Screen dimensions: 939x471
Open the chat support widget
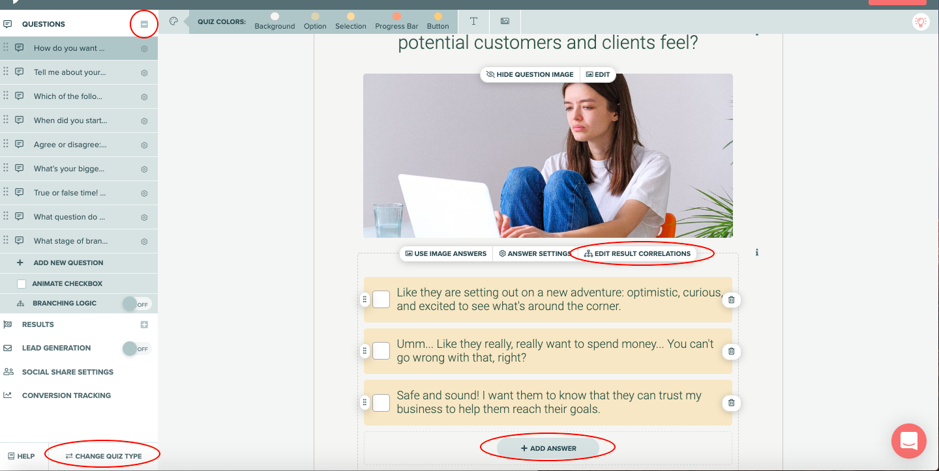click(909, 441)
